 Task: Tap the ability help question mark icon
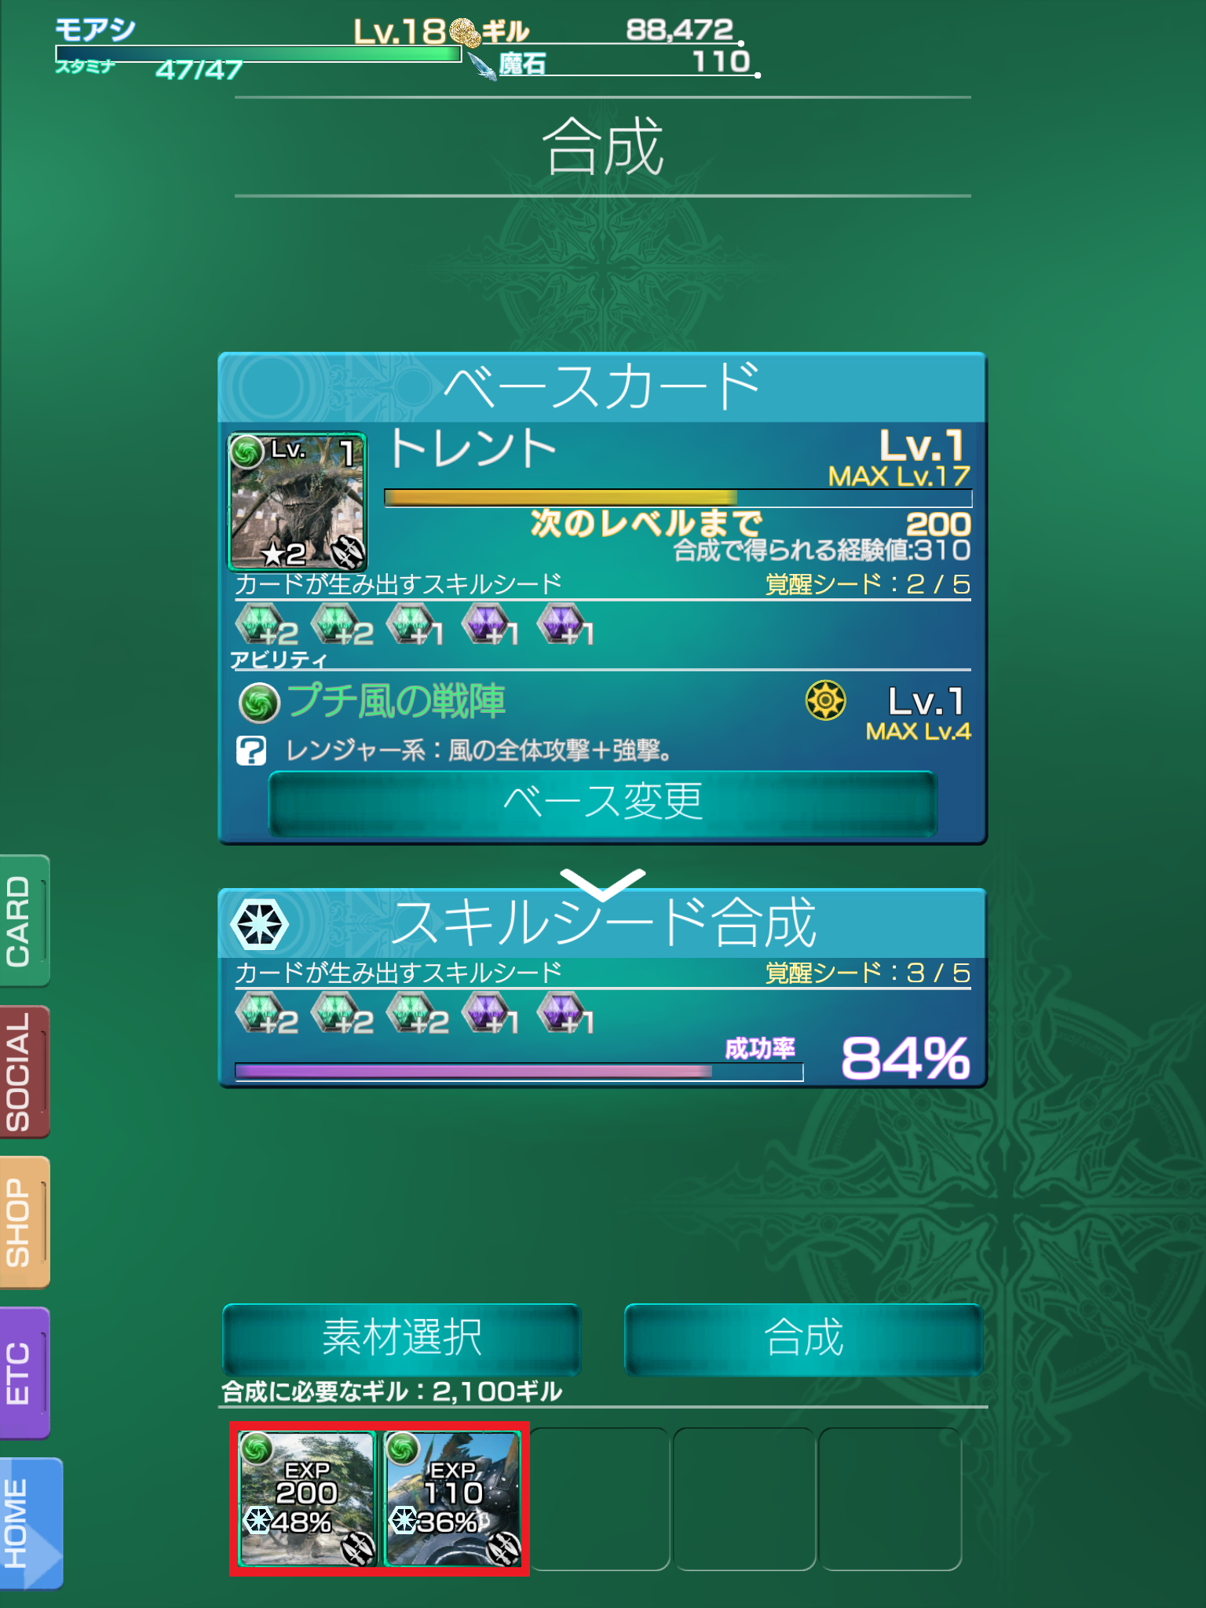(251, 751)
